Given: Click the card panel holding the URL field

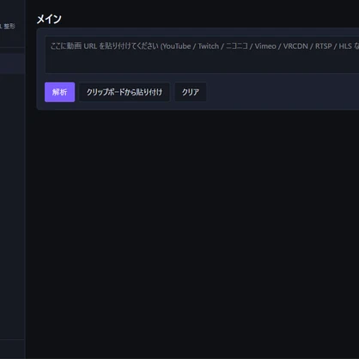Looking at the screenshot, I should (x=198, y=69).
